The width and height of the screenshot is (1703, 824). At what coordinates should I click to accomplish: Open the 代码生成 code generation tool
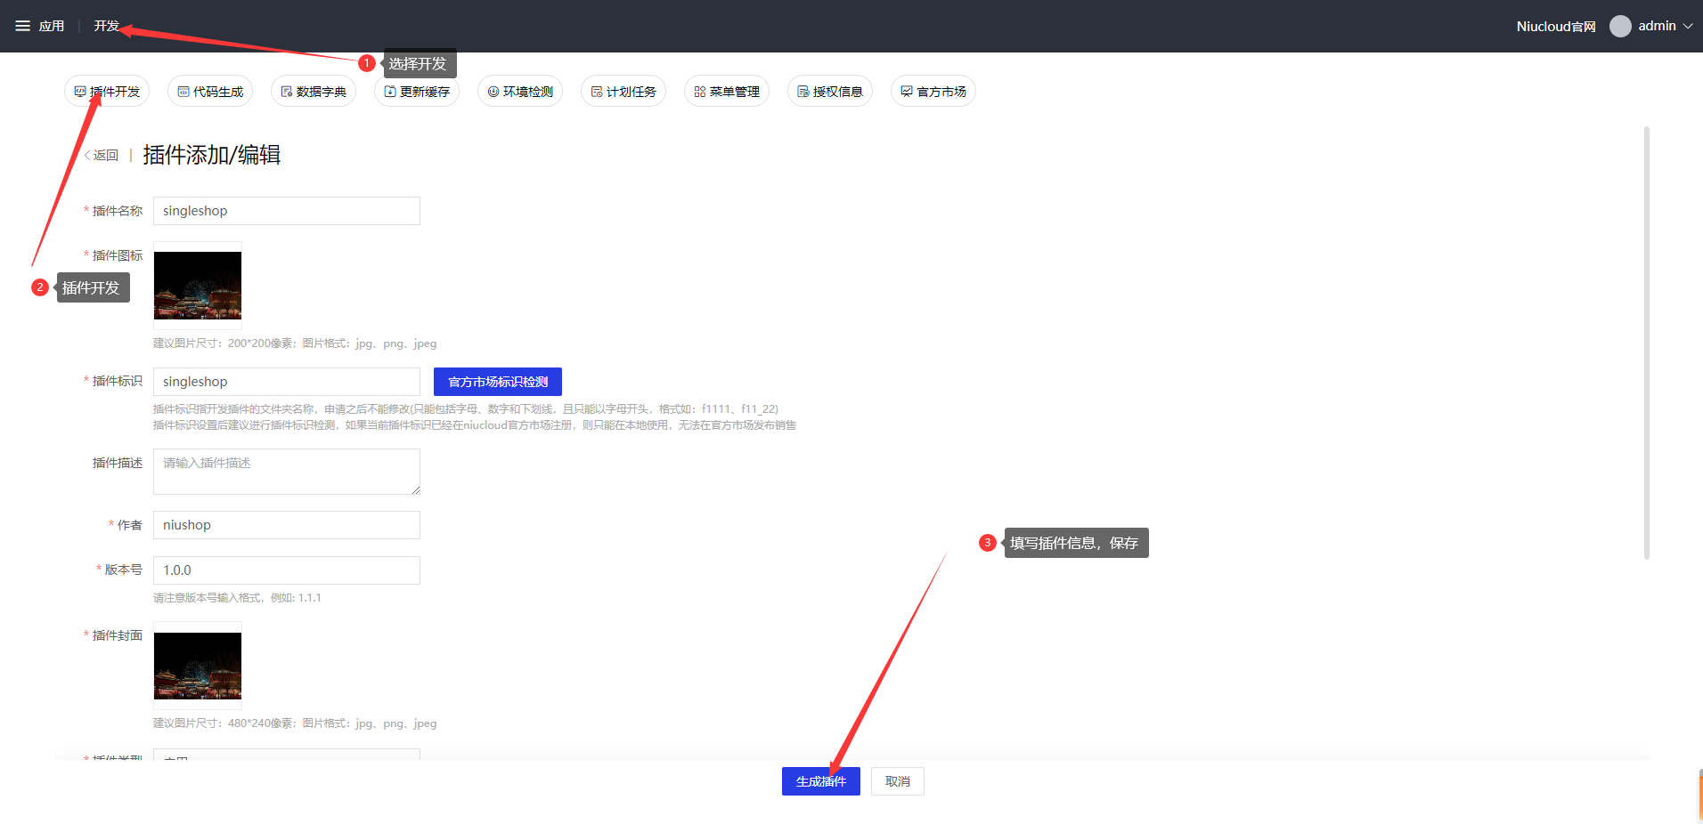point(210,92)
